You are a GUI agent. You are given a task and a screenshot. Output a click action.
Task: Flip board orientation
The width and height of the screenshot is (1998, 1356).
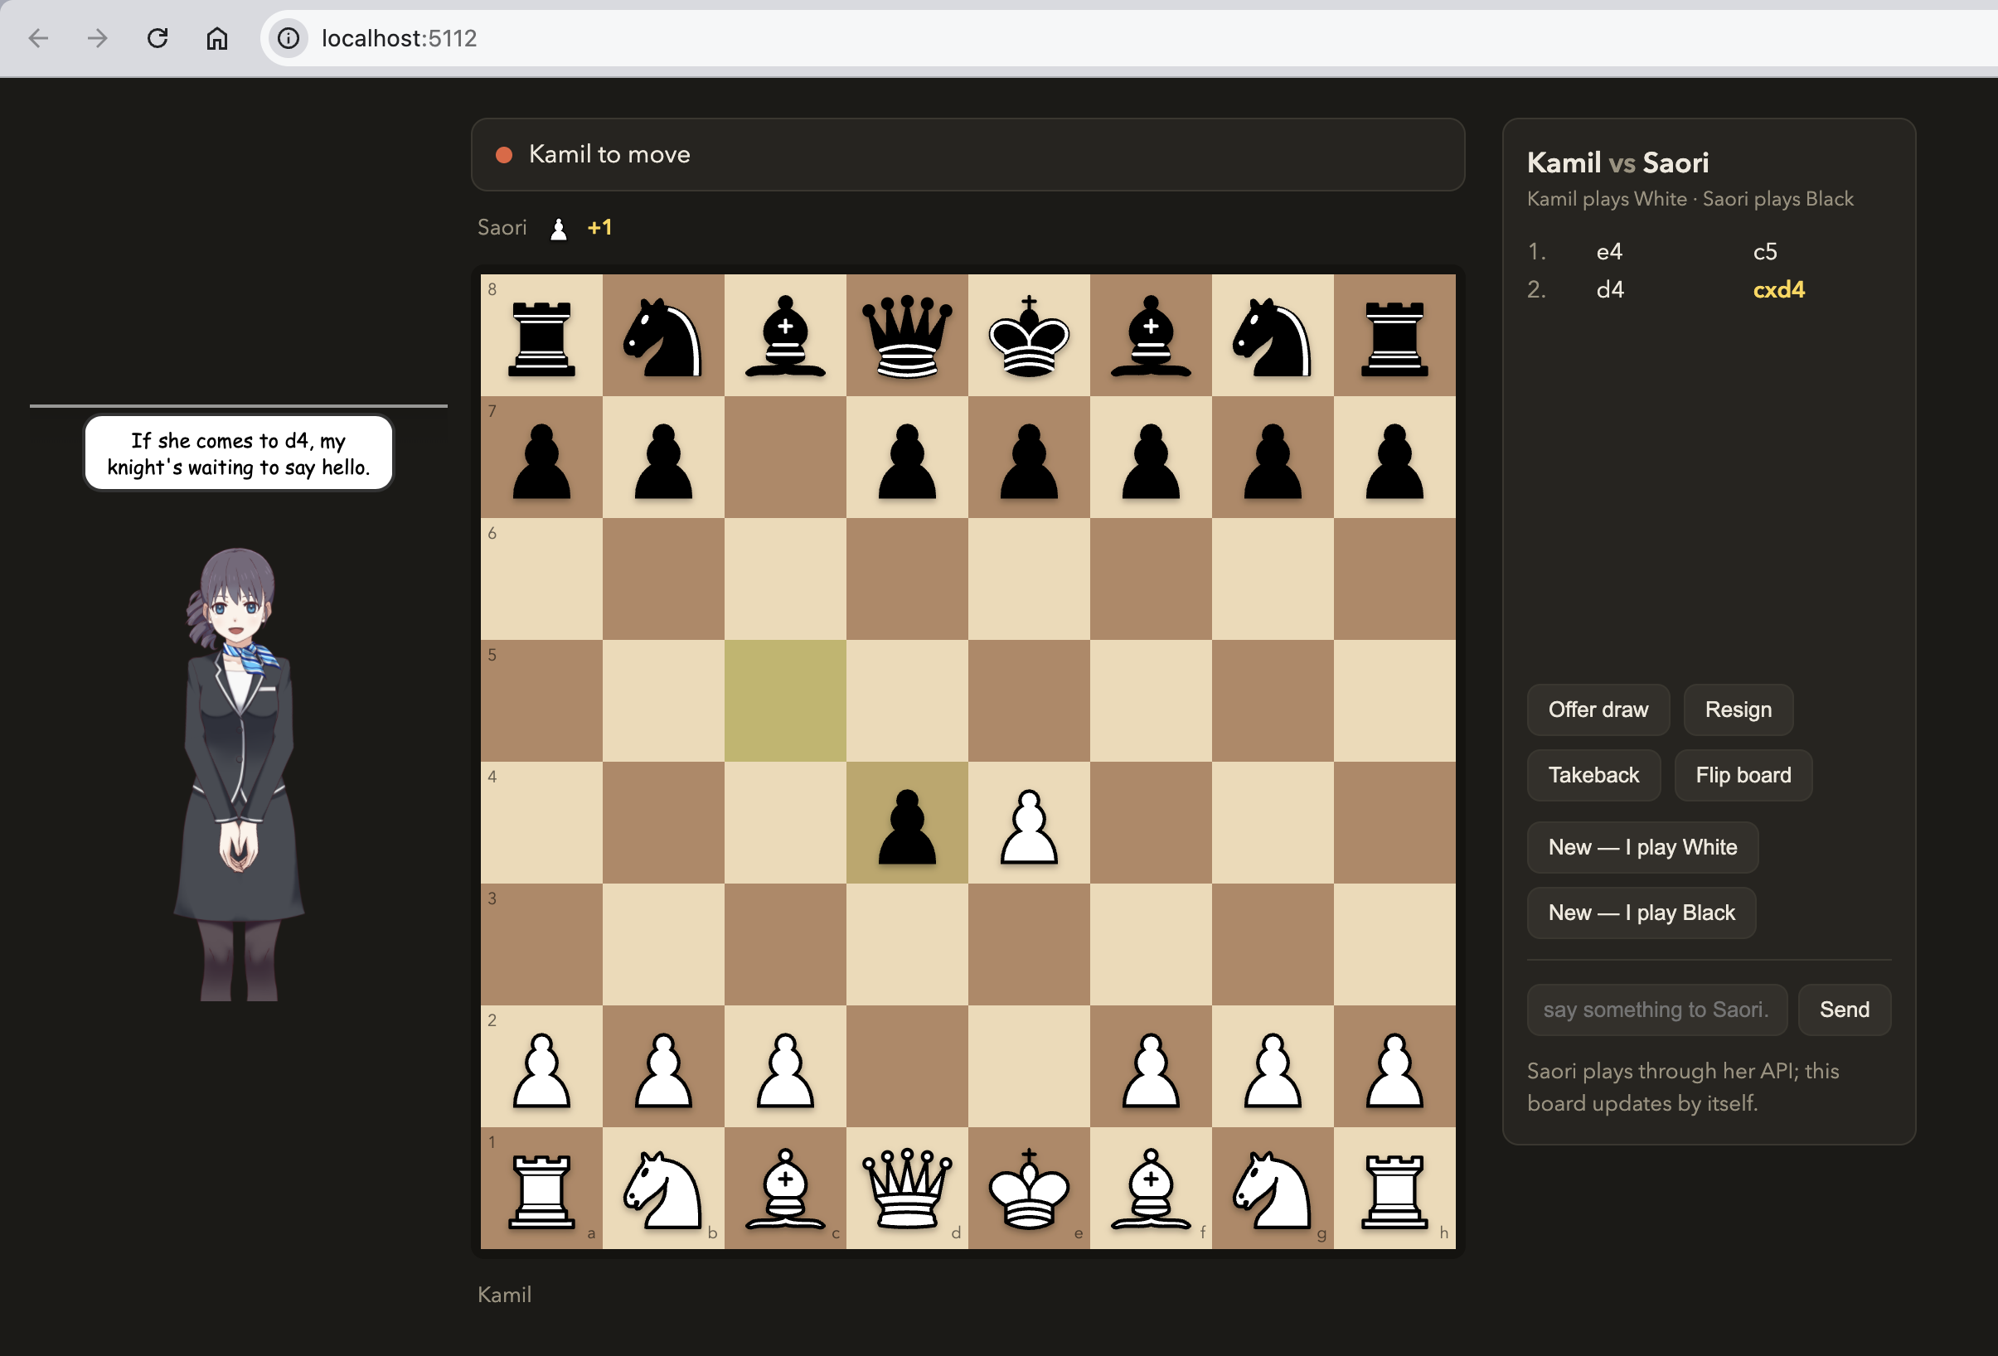[1743, 775]
